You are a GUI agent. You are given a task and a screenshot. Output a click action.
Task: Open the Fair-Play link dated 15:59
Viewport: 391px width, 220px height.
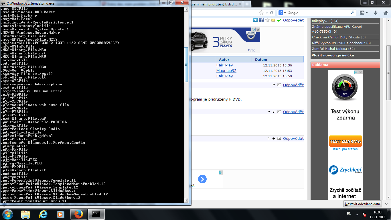(225, 76)
